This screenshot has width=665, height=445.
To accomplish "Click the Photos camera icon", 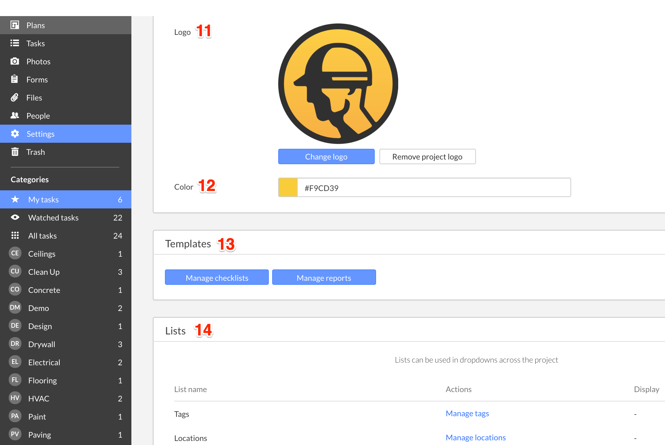I will pos(15,61).
